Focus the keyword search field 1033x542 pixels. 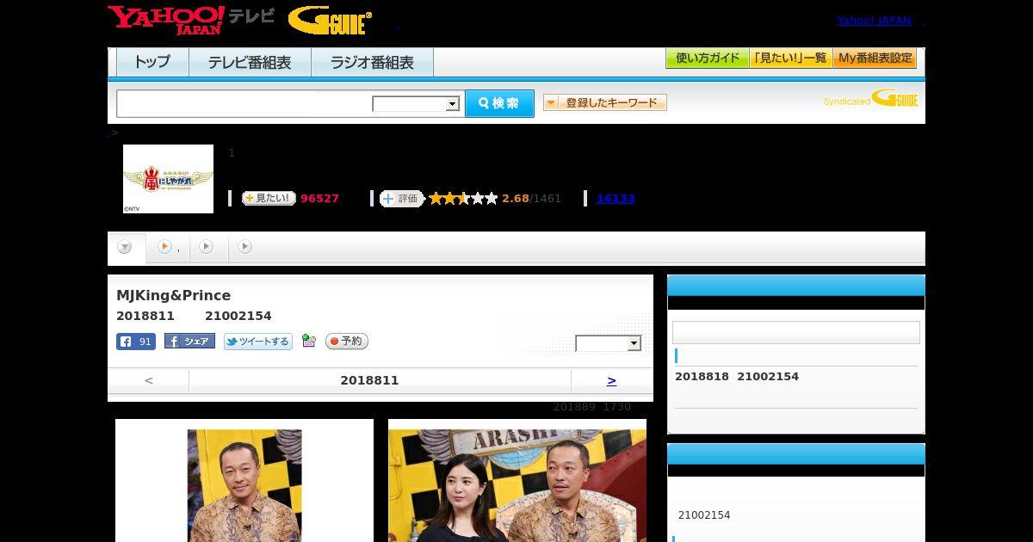tap(244, 103)
